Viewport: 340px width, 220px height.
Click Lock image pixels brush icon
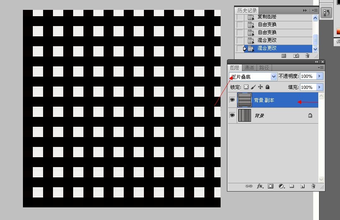253,87
